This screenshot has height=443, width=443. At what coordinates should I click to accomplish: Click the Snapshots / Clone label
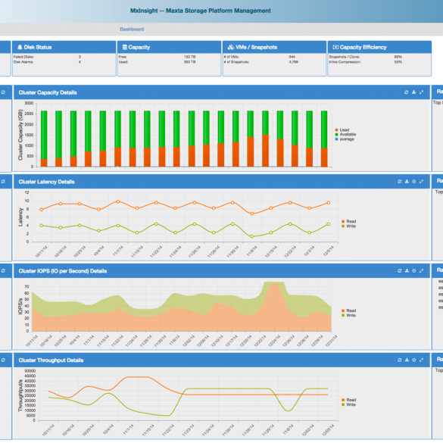click(344, 57)
